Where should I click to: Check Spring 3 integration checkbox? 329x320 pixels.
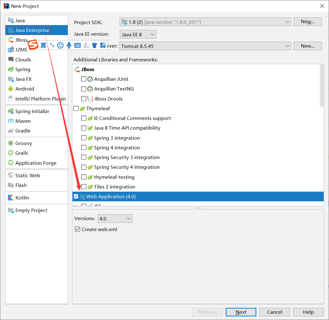[x=84, y=138]
